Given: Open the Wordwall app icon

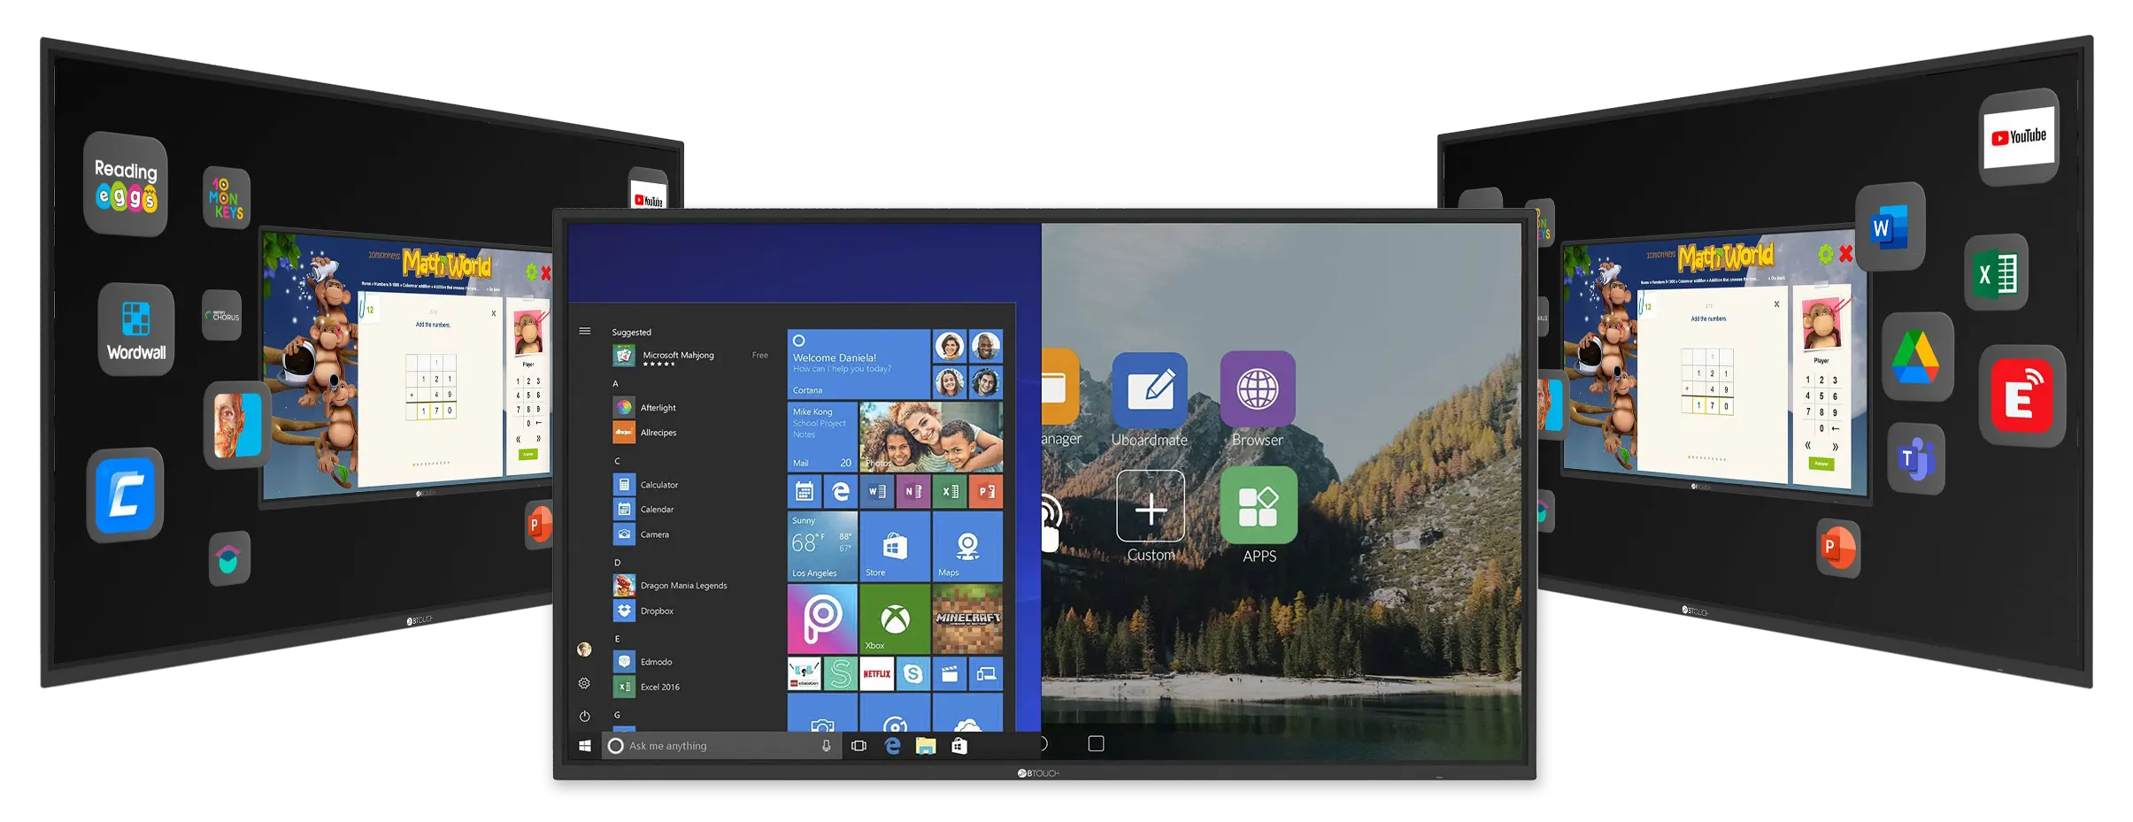Looking at the screenshot, I should pos(135,329).
